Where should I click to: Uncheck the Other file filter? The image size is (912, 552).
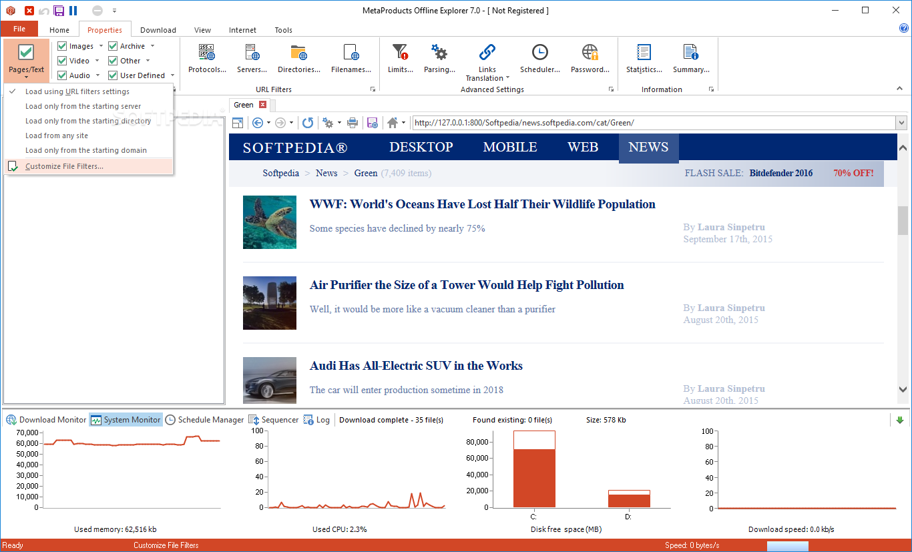pyautogui.click(x=113, y=61)
